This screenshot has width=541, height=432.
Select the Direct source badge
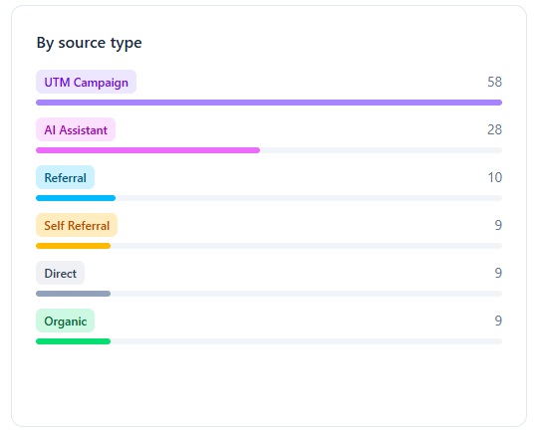(60, 273)
